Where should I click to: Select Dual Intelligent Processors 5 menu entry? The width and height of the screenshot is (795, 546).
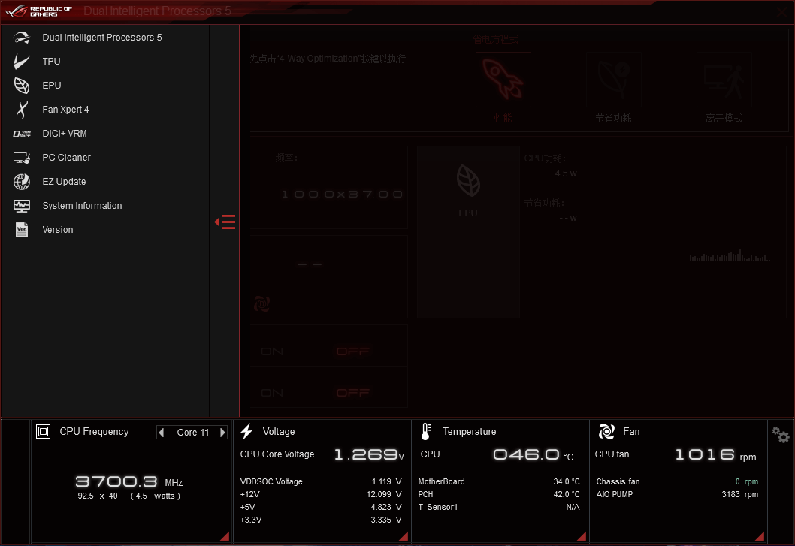tap(101, 38)
